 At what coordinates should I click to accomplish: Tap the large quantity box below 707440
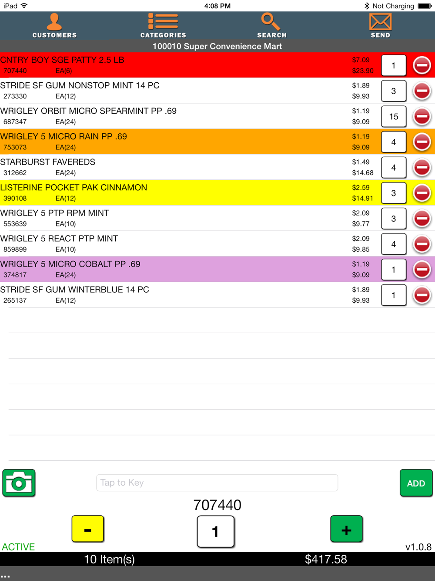click(216, 531)
